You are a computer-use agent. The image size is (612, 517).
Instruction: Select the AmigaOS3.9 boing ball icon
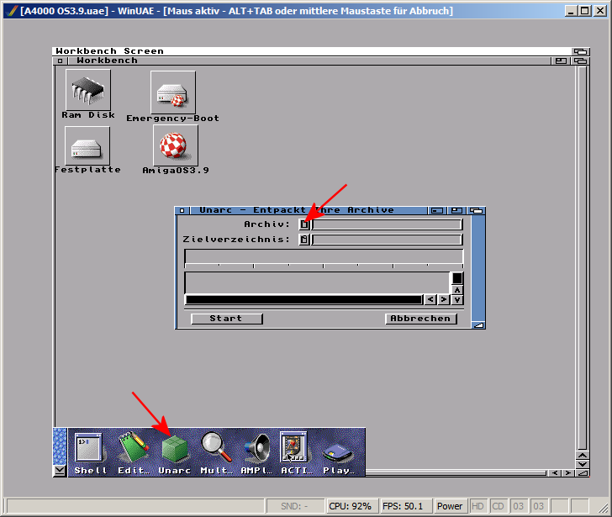pyautogui.click(x=175, y=145)
